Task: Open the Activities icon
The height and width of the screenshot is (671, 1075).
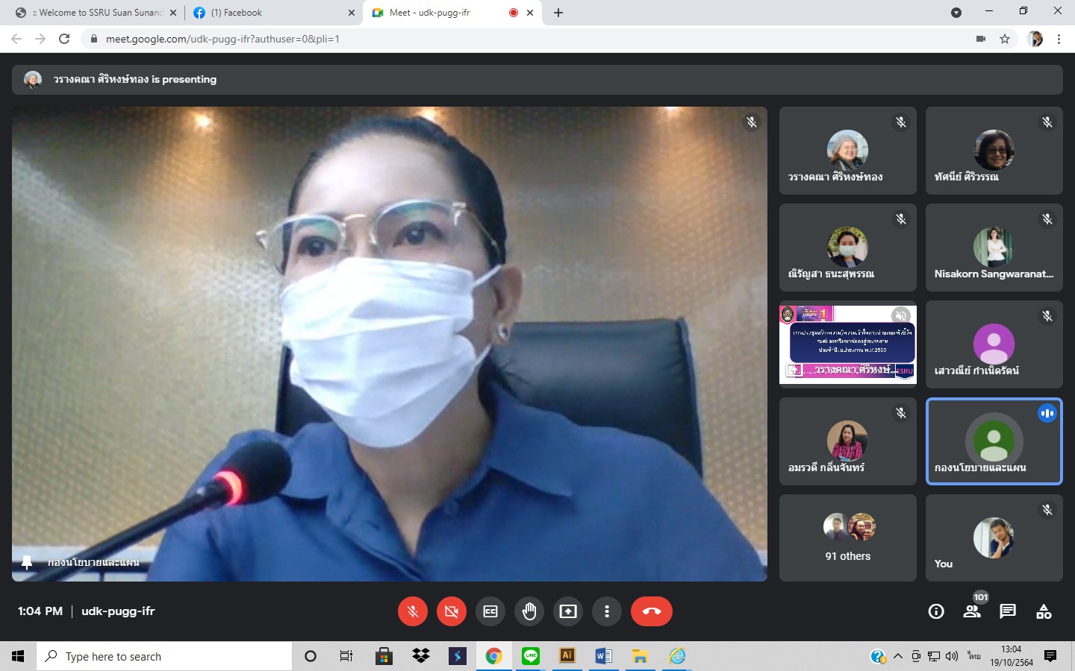Action: point(1044,611)
